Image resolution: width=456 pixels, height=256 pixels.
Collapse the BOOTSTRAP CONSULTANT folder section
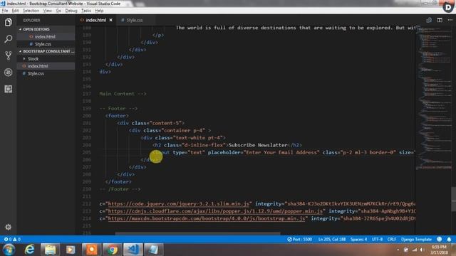coord(46,51)
